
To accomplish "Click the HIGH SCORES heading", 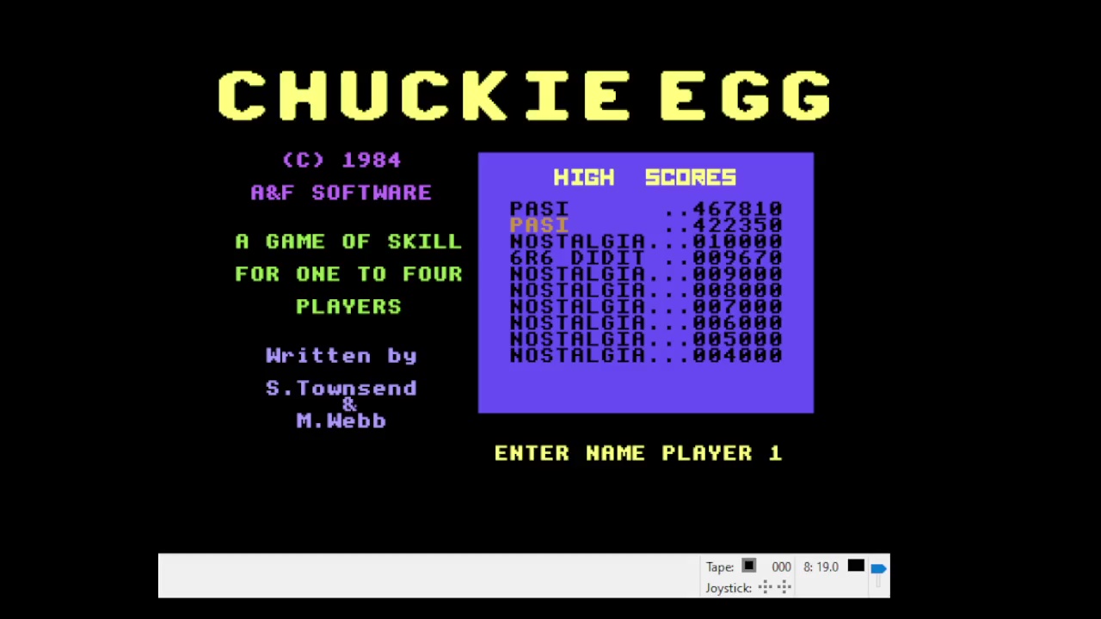I will pyautogui.click(x=644, y=177).
